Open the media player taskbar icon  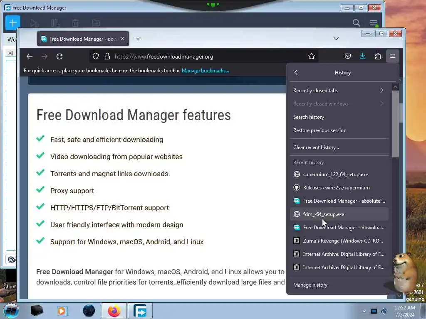[x=62, y=311]
